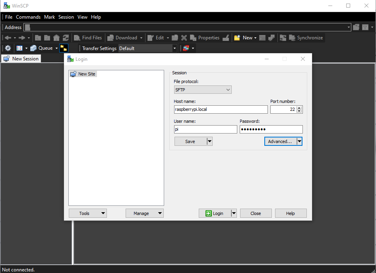
Task: Open Properties from the toolbar
Action: click(x=205, y=38)
